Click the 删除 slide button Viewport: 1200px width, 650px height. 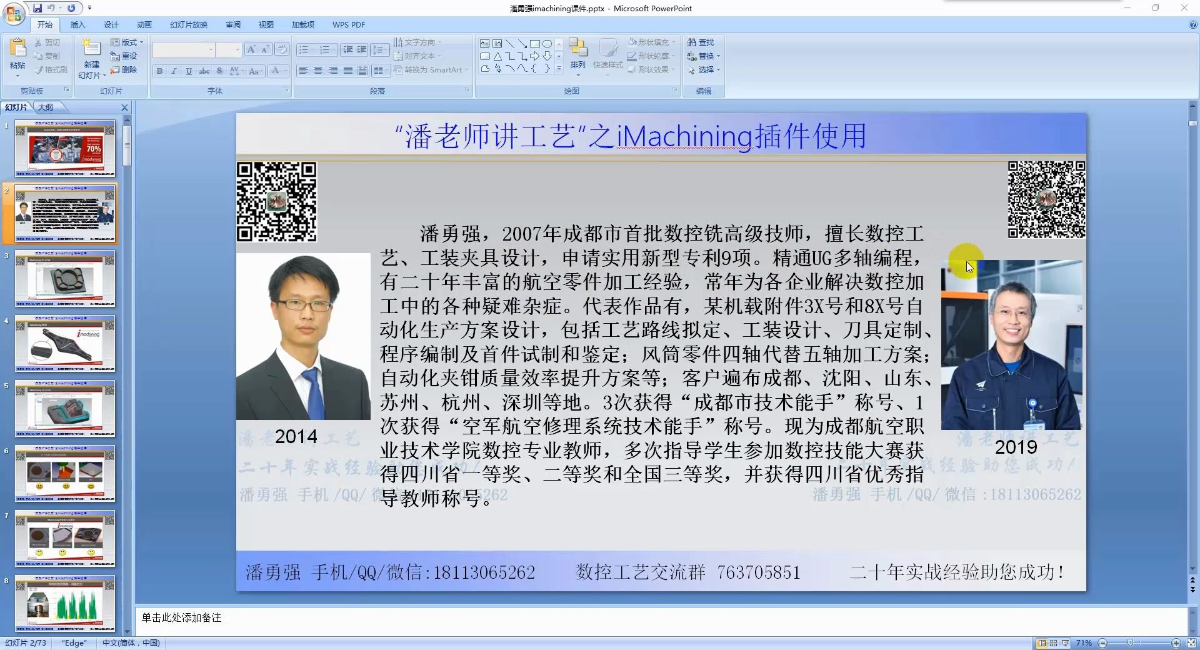click(x=124, y=69)
